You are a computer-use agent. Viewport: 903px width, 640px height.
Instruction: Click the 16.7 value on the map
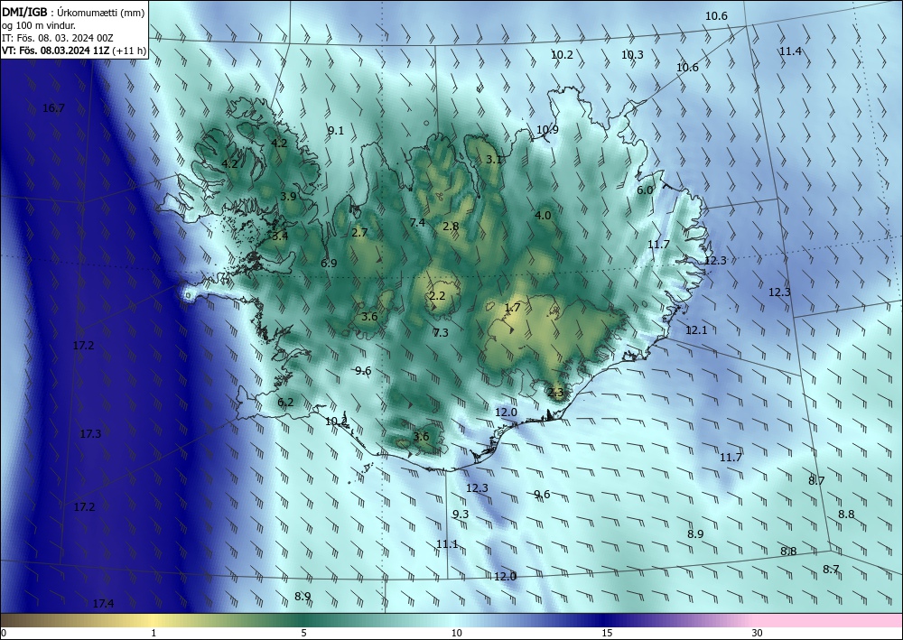(x=53, y=107)
